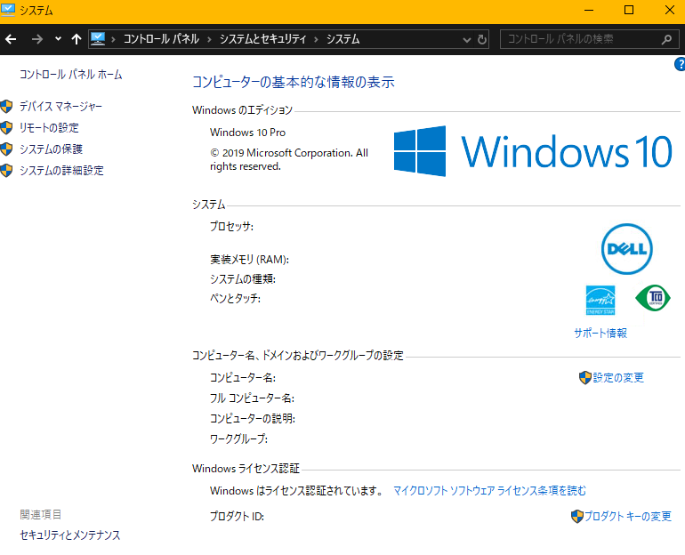Click the Windows 10 logo
The image size is (685, 555).
(x=533, y=151)
